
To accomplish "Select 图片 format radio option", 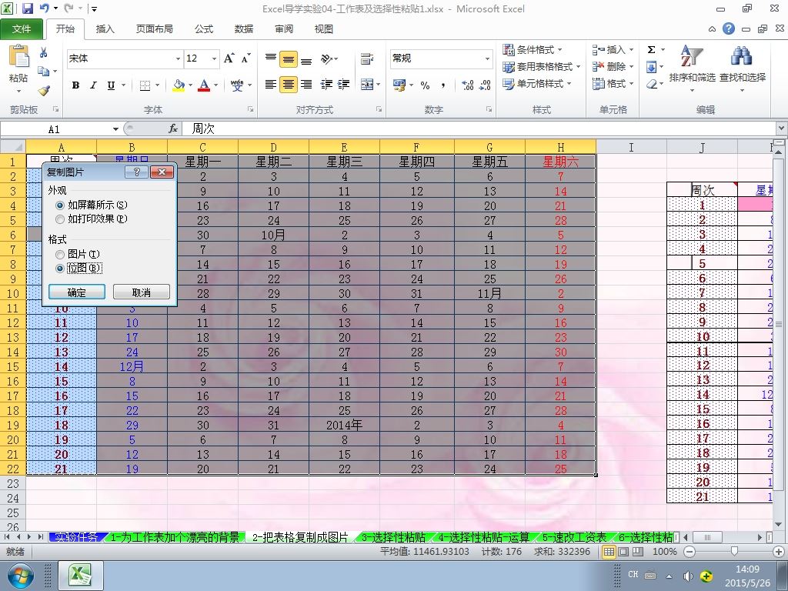I will pos(60,254).
